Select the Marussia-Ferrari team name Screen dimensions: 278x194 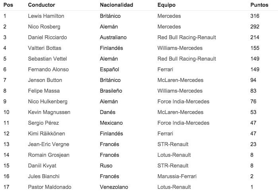tap(177, 176)
